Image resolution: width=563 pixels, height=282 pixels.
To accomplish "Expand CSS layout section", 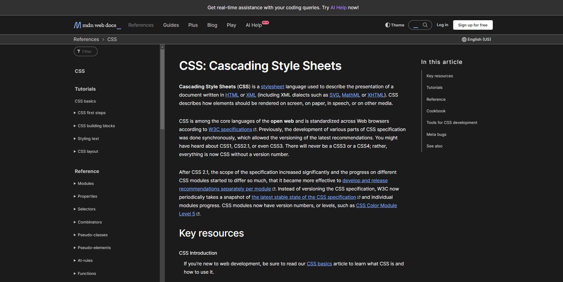I will point(86,152).
